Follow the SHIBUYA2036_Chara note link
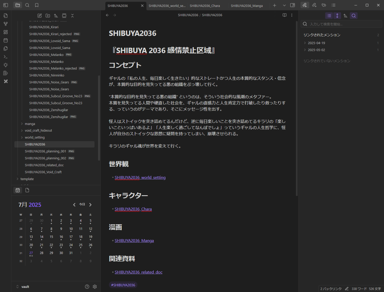 pos(133,209)
